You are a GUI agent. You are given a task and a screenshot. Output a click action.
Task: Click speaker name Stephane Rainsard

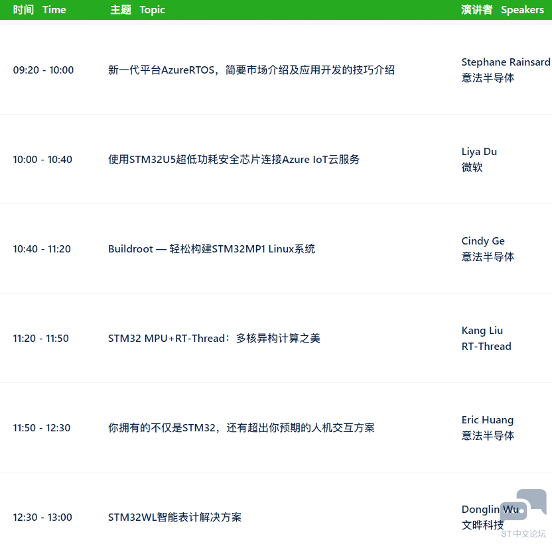[506, 62]
